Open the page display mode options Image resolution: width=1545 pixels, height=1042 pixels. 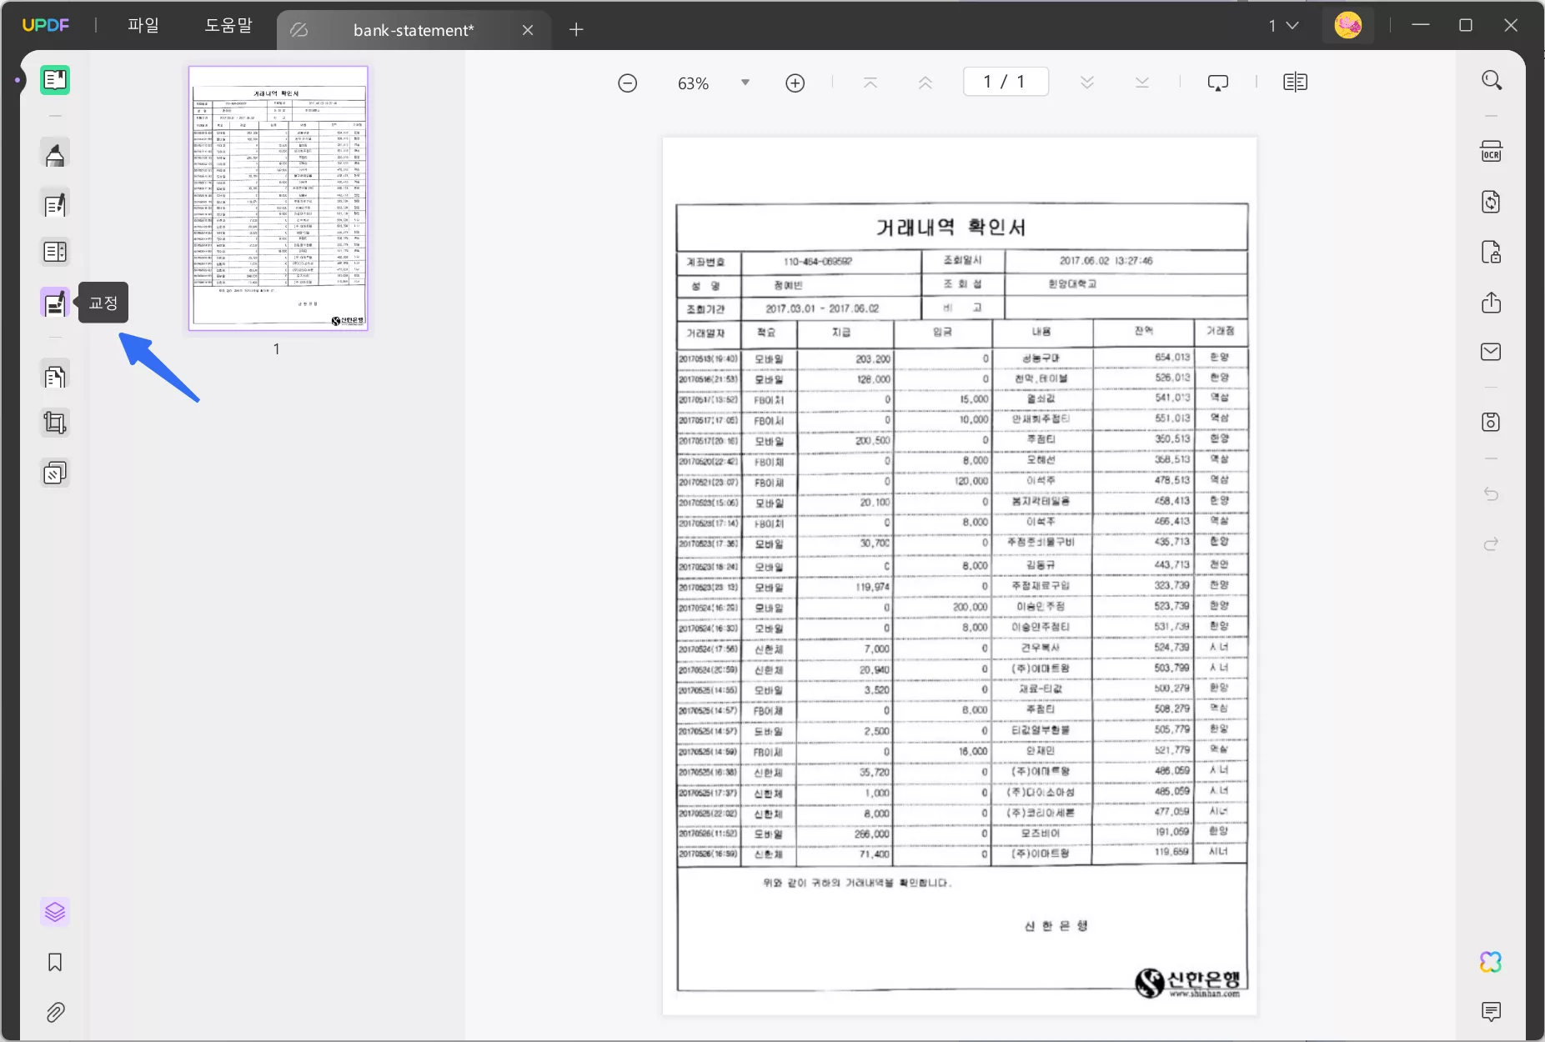click(1295, 83)
